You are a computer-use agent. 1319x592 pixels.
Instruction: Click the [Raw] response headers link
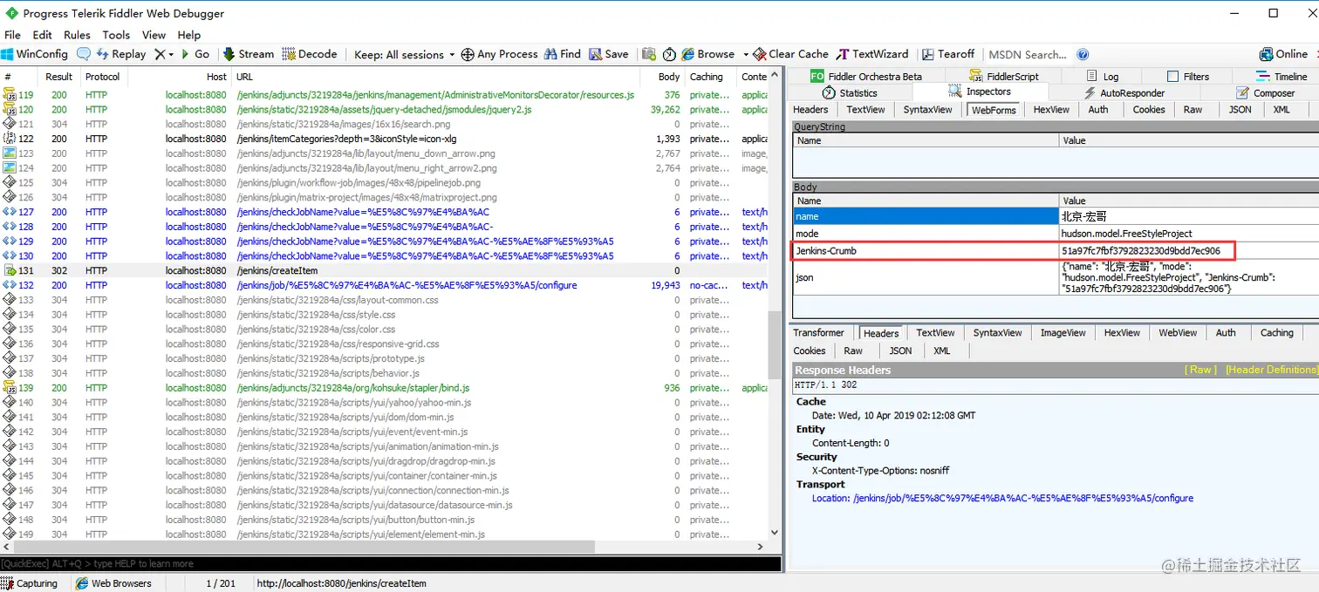(x=1200, y=370)
